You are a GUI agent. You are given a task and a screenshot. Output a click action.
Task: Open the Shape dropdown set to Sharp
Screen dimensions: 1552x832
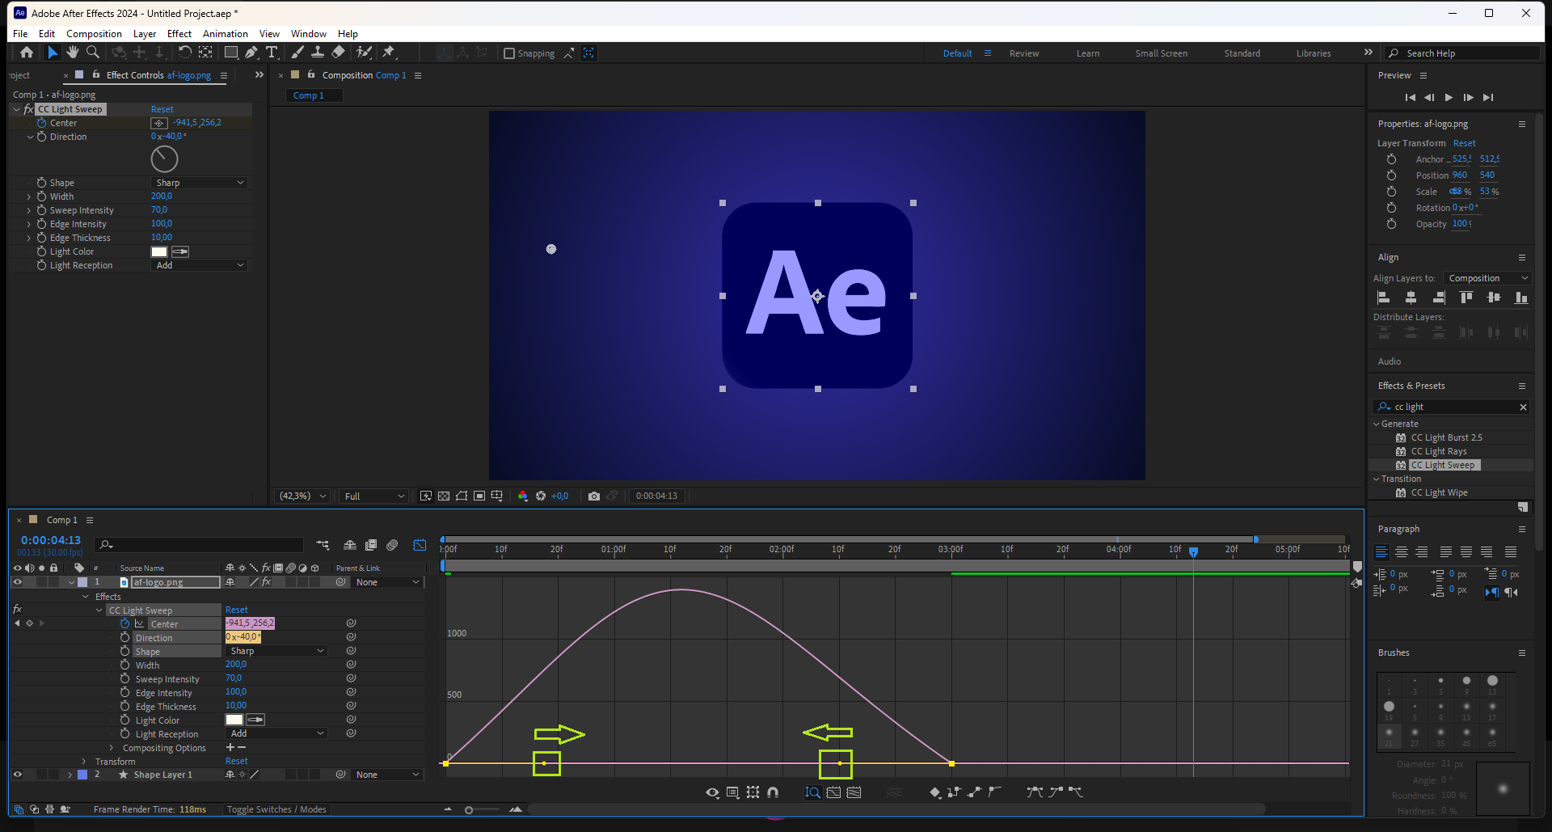[200, 183]
